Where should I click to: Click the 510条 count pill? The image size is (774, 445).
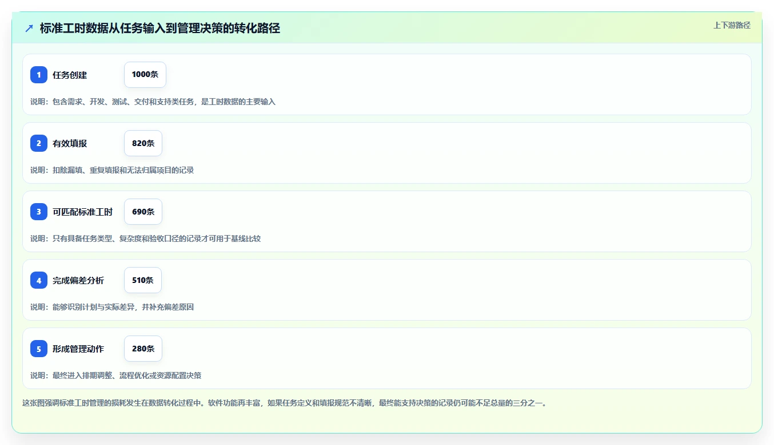pos(143,280)
